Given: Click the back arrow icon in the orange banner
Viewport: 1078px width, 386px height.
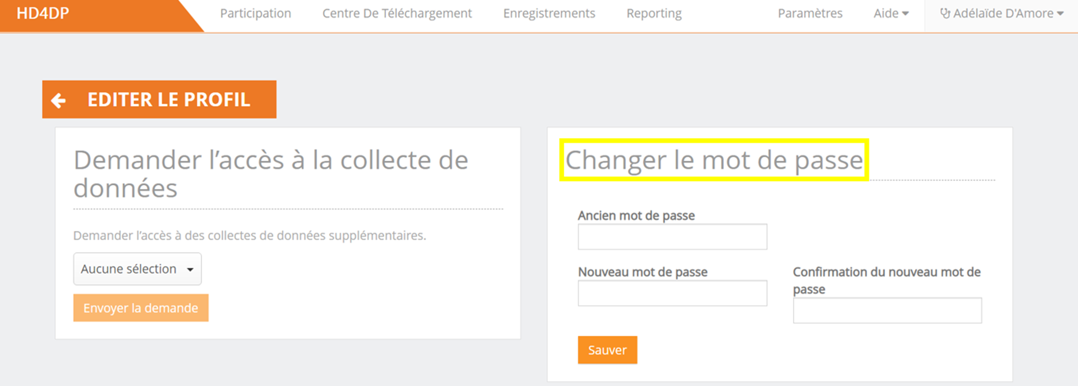Looking at the screenshot, I should [58, 100].
